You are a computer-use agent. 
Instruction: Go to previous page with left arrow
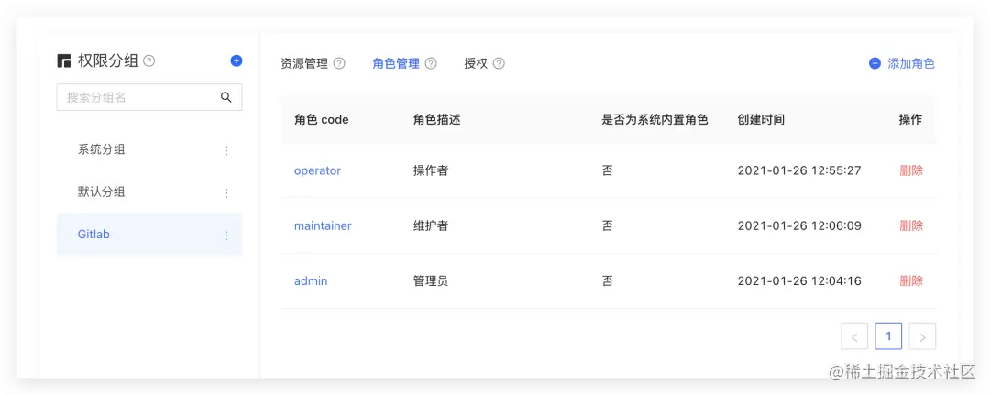click(854, 336)
